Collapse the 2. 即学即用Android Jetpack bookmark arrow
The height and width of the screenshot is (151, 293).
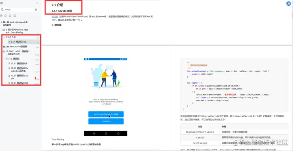point(2,30)
